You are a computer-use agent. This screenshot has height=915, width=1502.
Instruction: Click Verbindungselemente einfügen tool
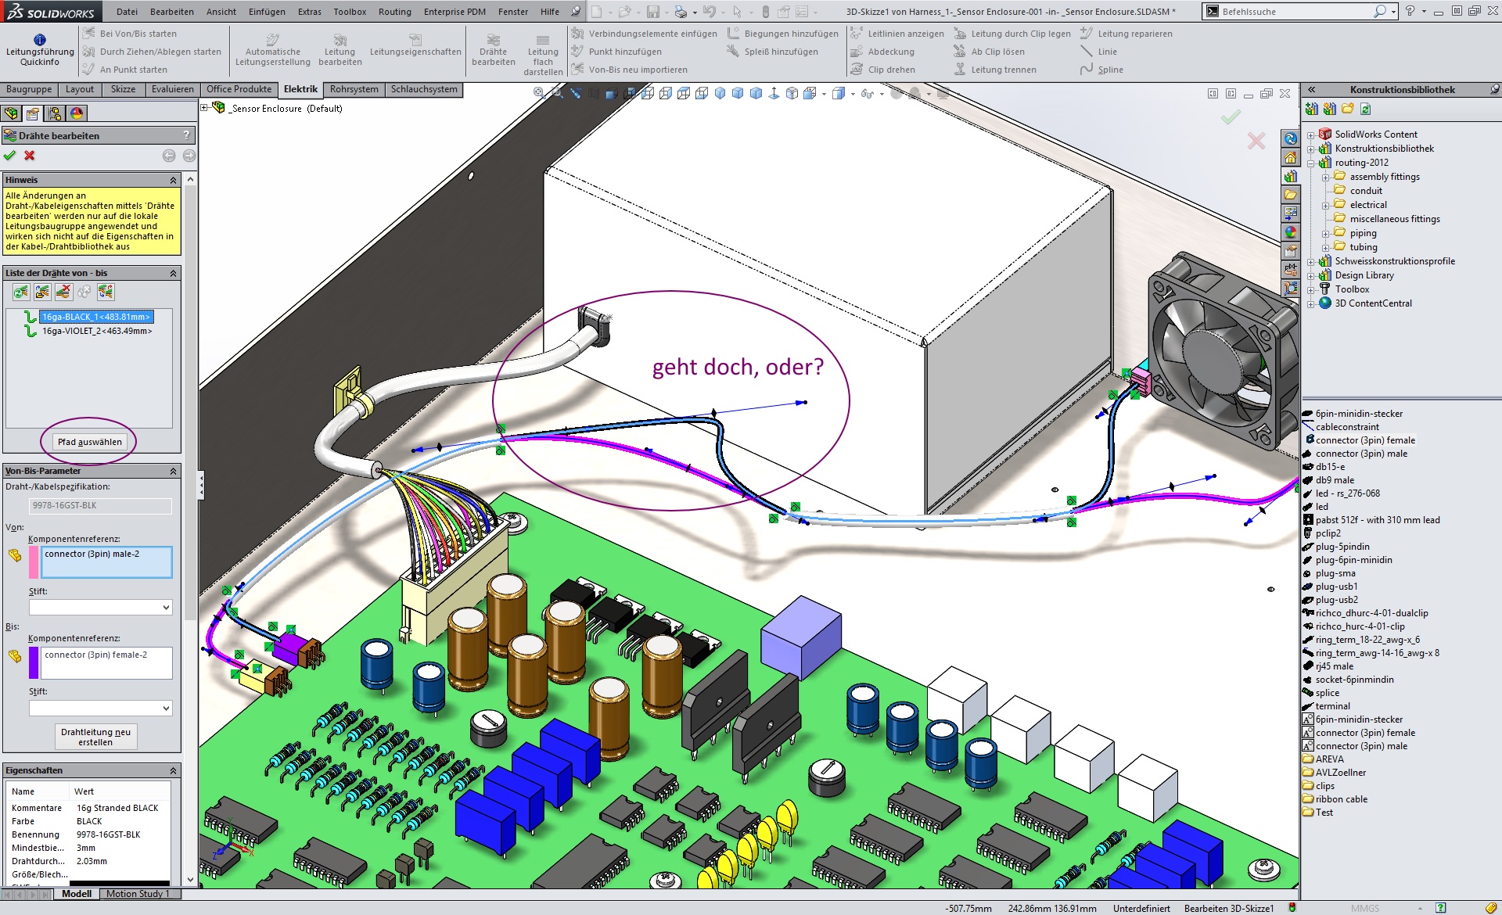coord(644,34)
